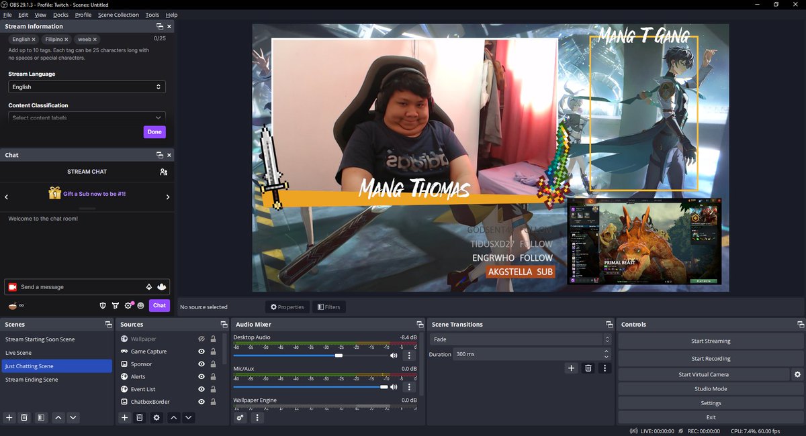Click the Start Recording button
Viewport: 806px width, 436px height.
point(711,358)
